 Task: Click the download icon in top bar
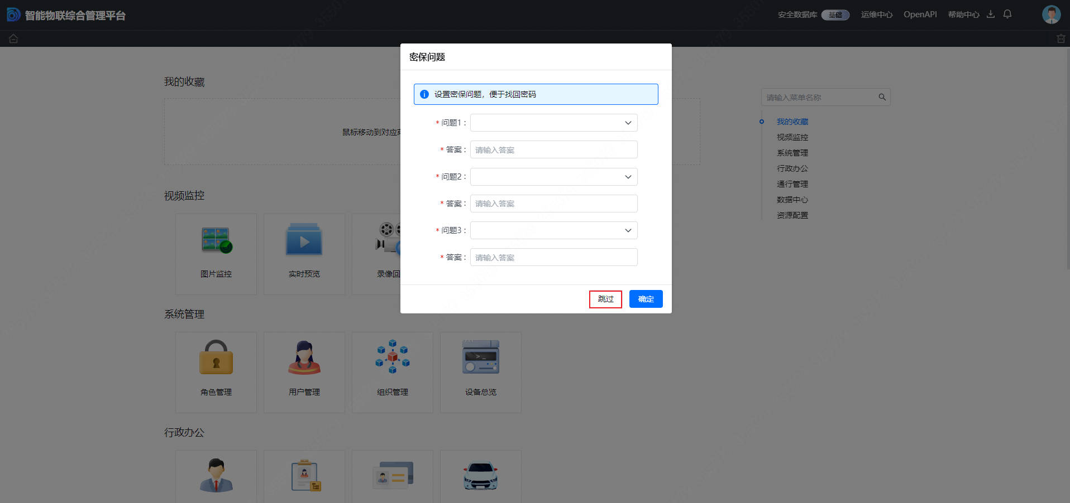(991, 14)
